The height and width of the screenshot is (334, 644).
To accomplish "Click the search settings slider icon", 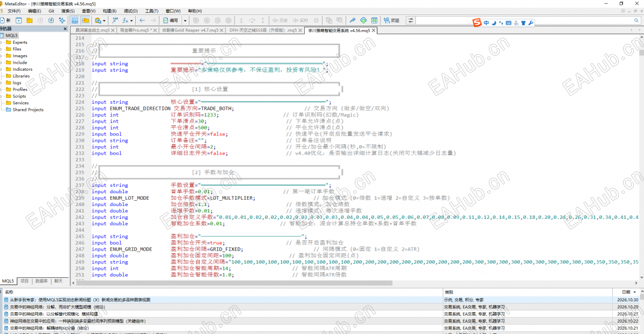I will pyautogui.click(x=411, y=20).
